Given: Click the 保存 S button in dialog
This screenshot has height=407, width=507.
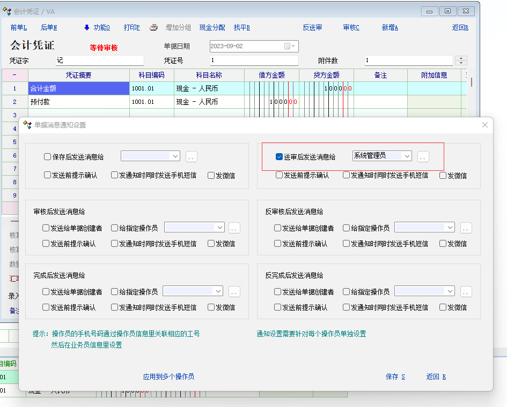Looking at the screenshot, I should click(395, 377).
